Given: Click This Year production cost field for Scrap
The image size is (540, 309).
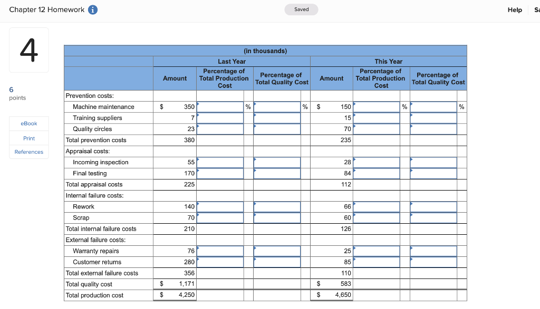Looking at the screenshot, I should pyautogui.click(x=377, y=217).
